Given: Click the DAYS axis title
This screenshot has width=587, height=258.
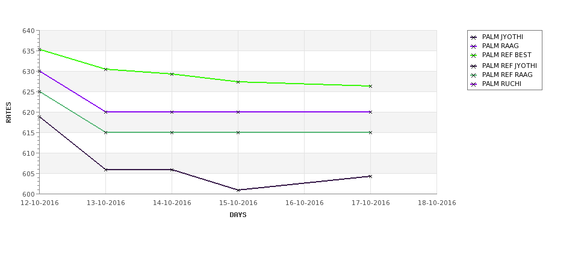Looking at the screenshot, I should tap(238, 215).
